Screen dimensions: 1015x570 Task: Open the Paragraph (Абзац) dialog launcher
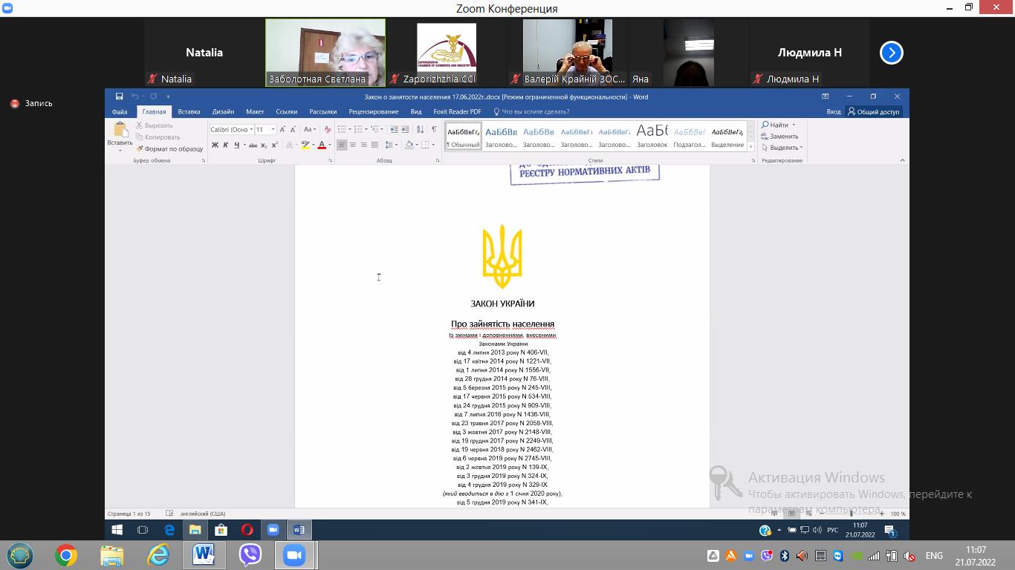[438, 160]
